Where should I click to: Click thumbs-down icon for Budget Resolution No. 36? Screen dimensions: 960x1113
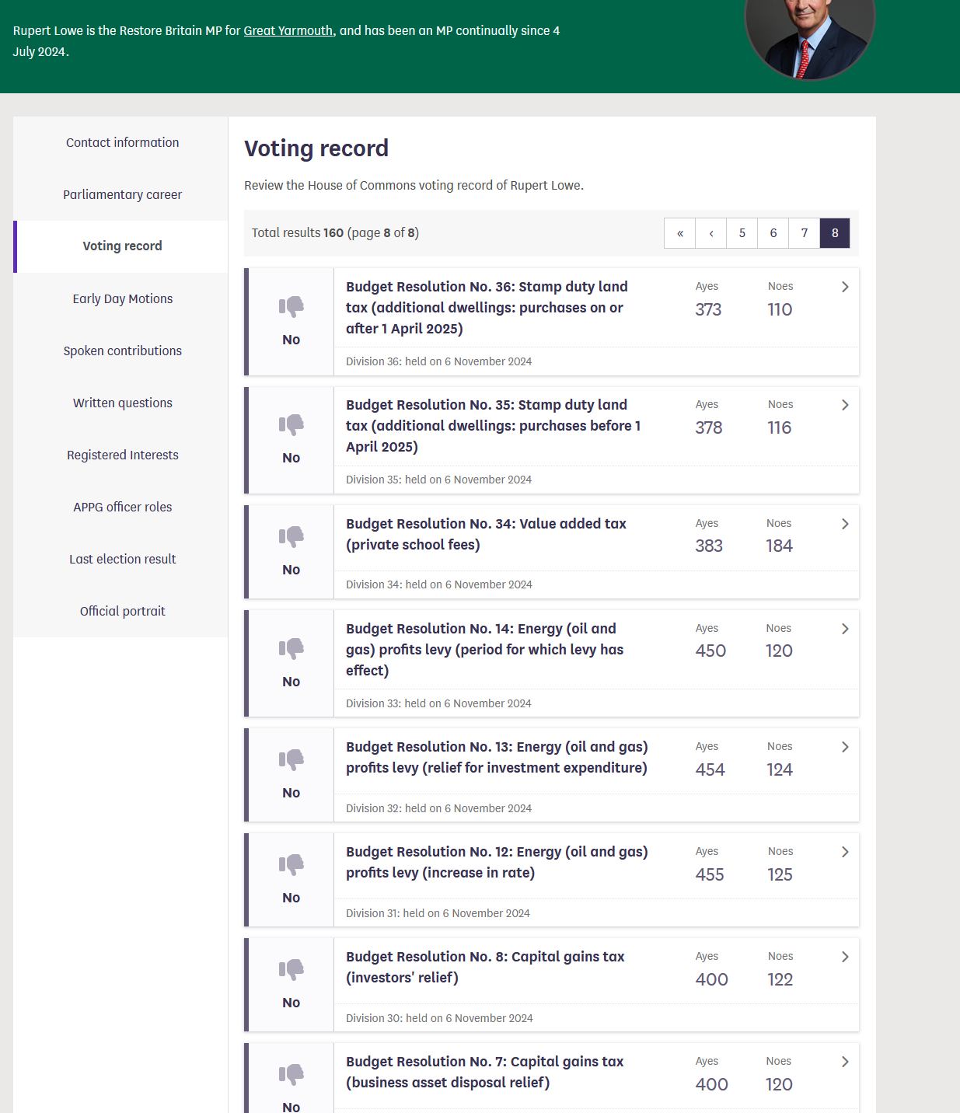tap(291, 307)
